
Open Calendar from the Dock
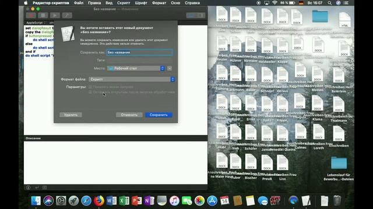[224, 201]
